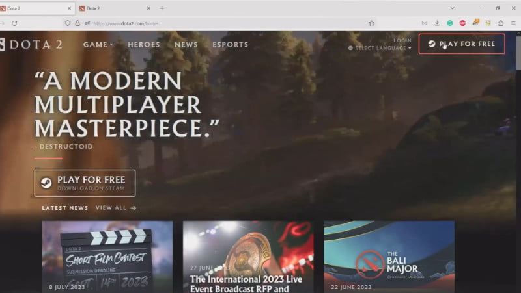Click the green circular extension icon
This screenshot has width=521, height=293.
click(450, 23)
